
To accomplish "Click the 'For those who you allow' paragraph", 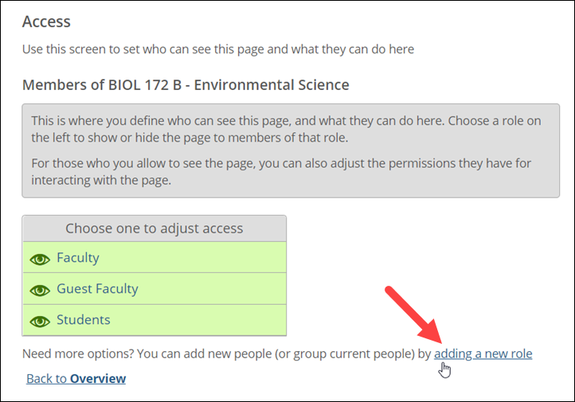I will pyautogui.click(x=281, y=171).
